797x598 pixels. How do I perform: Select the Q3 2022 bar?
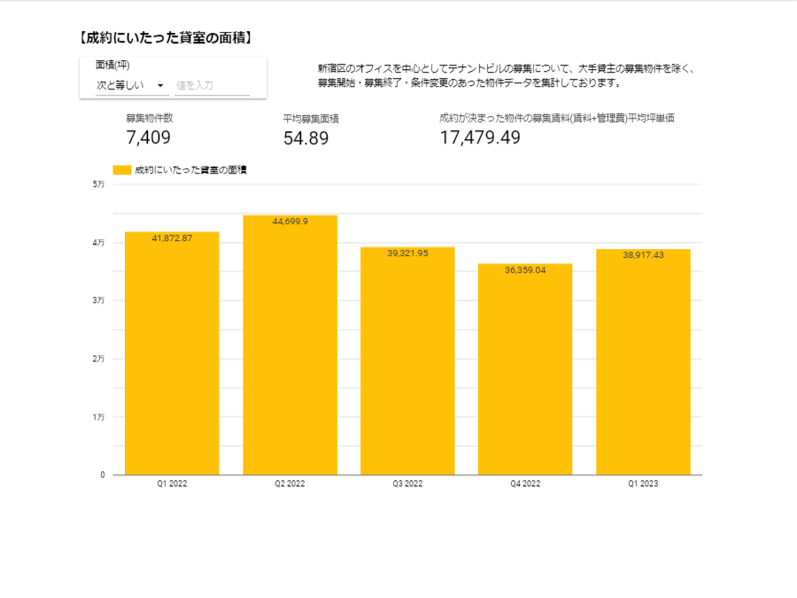(407, 361)
